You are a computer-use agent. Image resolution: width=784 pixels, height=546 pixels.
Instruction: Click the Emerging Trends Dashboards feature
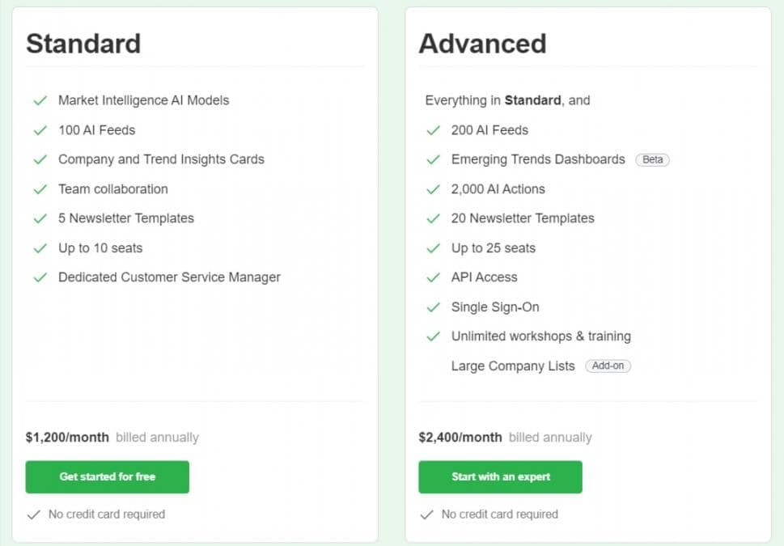538,159
